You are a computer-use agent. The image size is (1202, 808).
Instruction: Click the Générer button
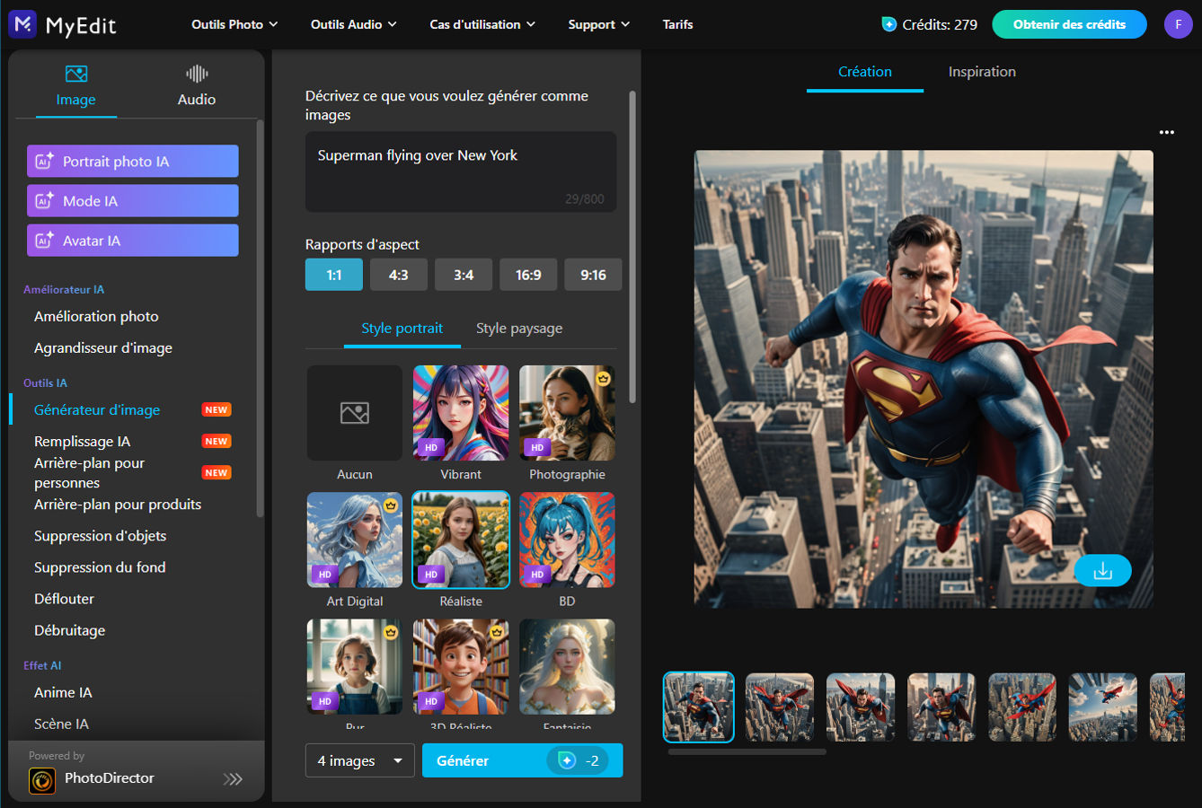(x=522, y=760)
